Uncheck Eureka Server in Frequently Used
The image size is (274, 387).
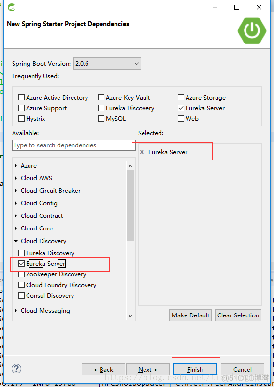(x=181, y=108)
